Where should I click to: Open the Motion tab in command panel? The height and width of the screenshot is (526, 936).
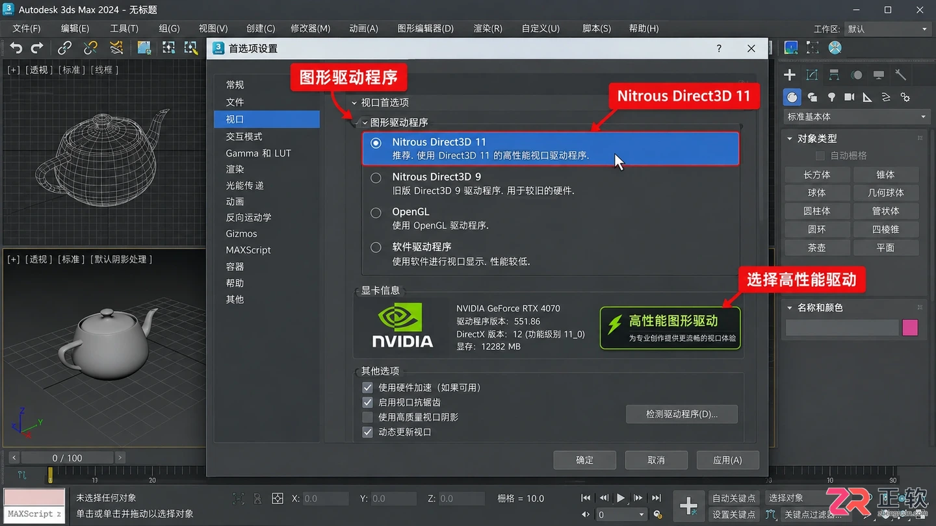point(857,75)
